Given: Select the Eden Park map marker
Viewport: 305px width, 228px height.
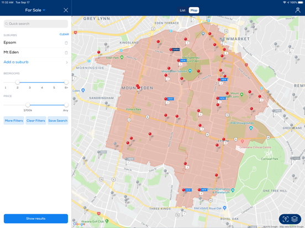Looking at the screenshot, I should coord(122,57).
